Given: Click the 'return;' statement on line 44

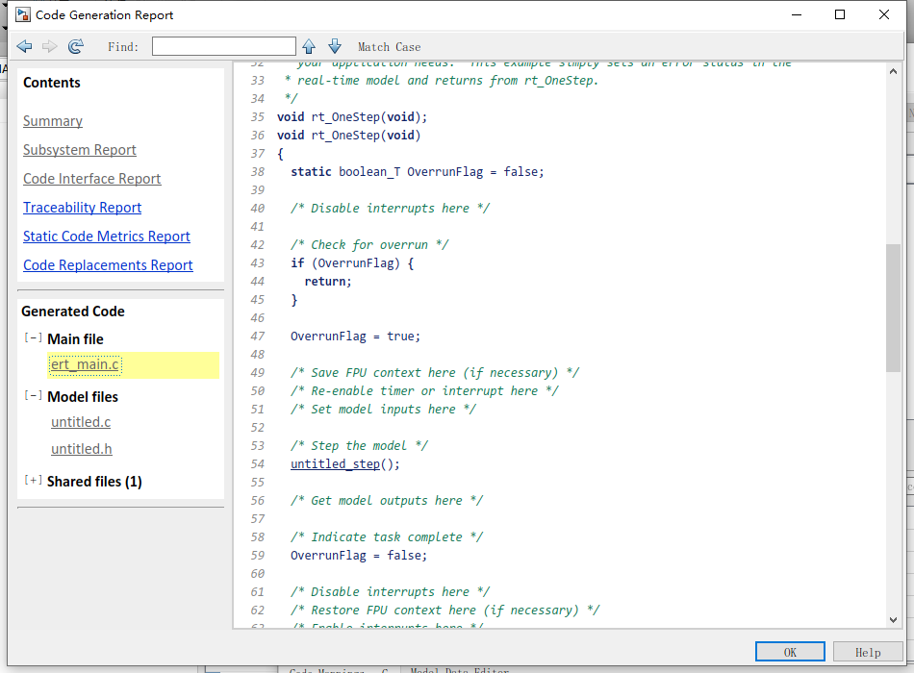Looking at the screenshot, I should [328, 282].
